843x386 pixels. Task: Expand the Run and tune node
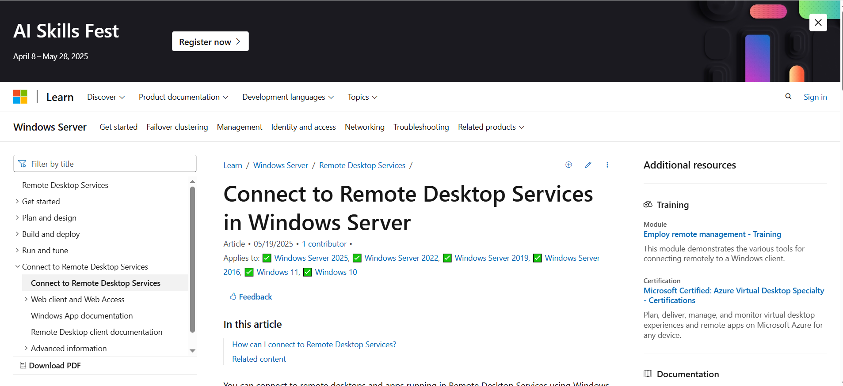17,250
